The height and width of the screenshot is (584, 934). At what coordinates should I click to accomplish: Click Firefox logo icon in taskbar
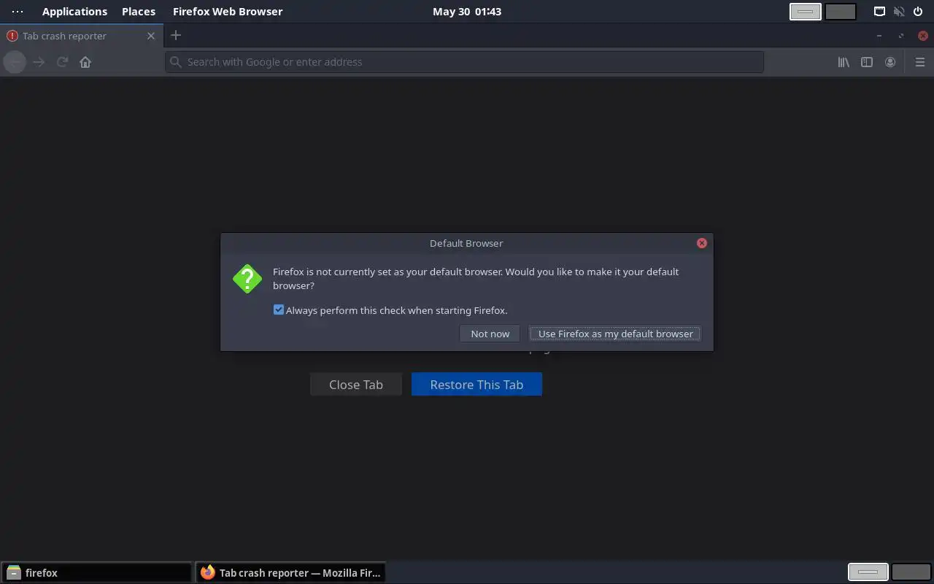208,572
